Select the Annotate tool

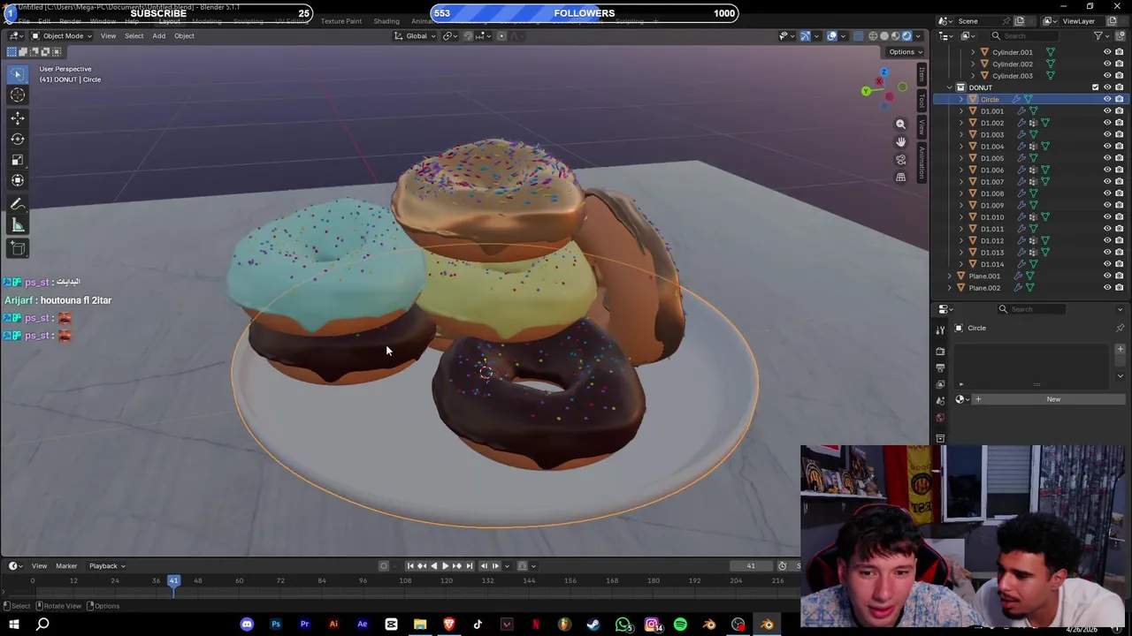click(18, 204)
